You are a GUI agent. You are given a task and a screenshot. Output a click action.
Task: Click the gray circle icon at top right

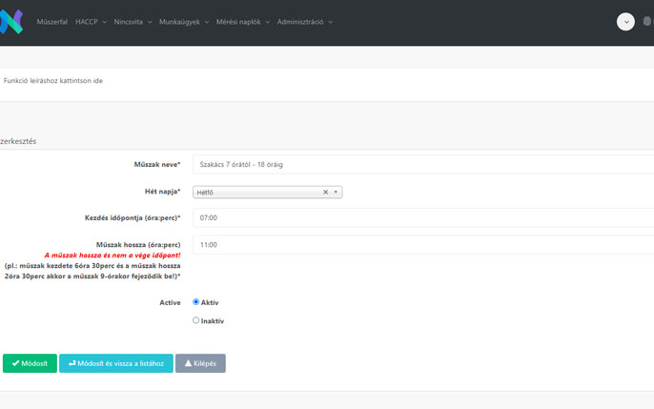(649, 21)
